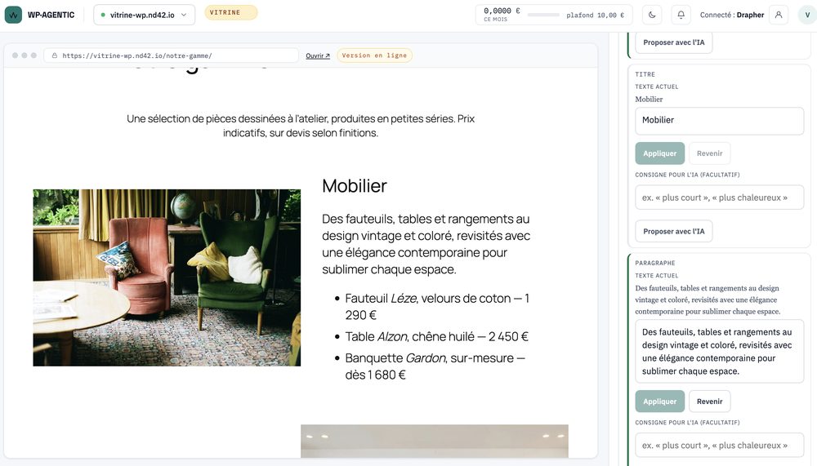Screen dimensions: 817x466
Task: Click the preview URL address field
Action: [171, 55]
